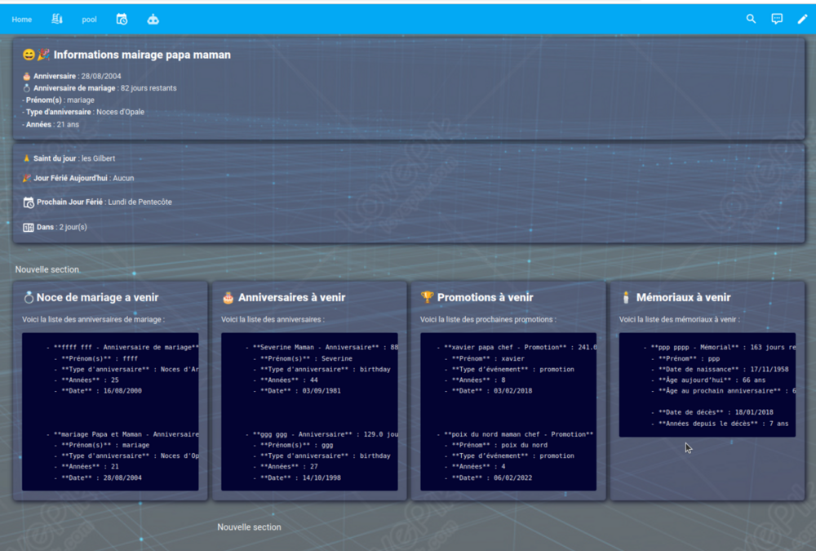This screenshot has width=816, height=551.
Task: Click the 'Années : 44' line
Action: tap(286, 380)
